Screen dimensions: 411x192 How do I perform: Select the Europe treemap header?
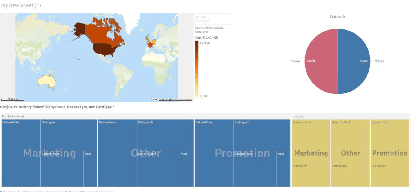[x=351, y=116]
